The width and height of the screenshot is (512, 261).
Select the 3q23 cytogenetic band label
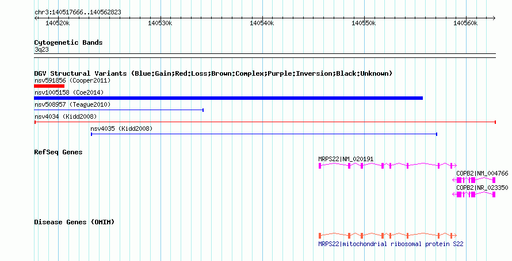[x=41, y=49]
